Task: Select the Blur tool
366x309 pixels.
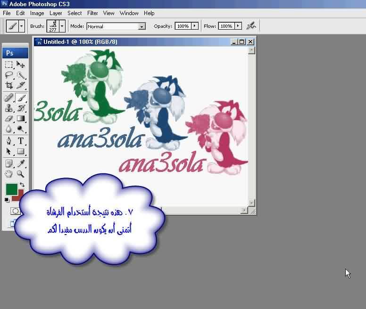Action: point(9,129)
